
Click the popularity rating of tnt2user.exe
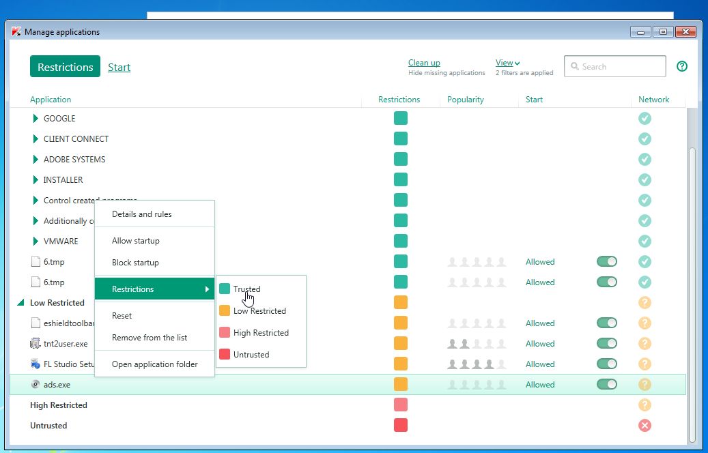(477, 344)
